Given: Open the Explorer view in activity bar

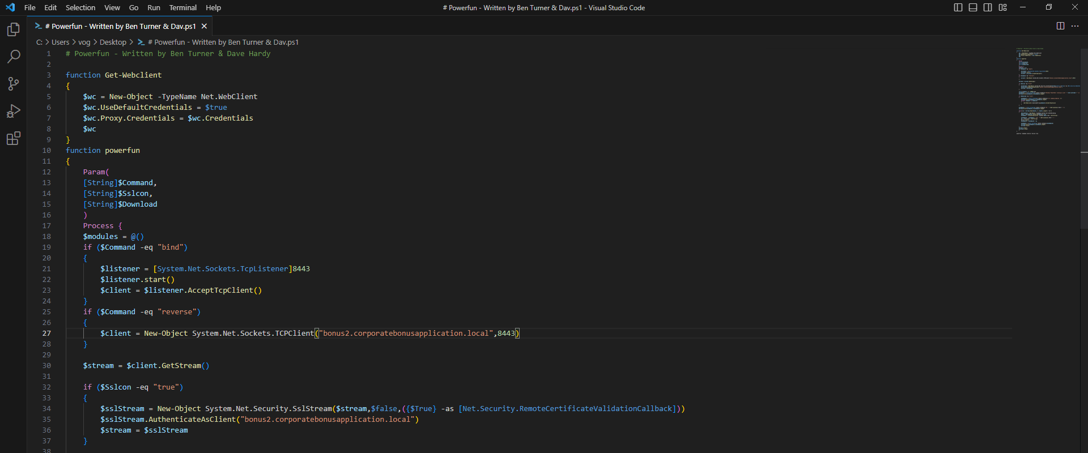Looking at the screenshot, I should (x=14, y=29).
